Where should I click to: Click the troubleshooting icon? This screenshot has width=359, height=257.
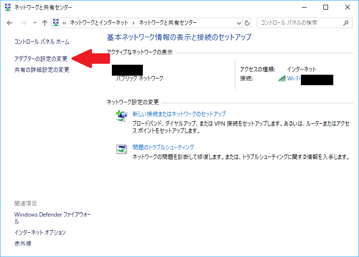[121, 149]
